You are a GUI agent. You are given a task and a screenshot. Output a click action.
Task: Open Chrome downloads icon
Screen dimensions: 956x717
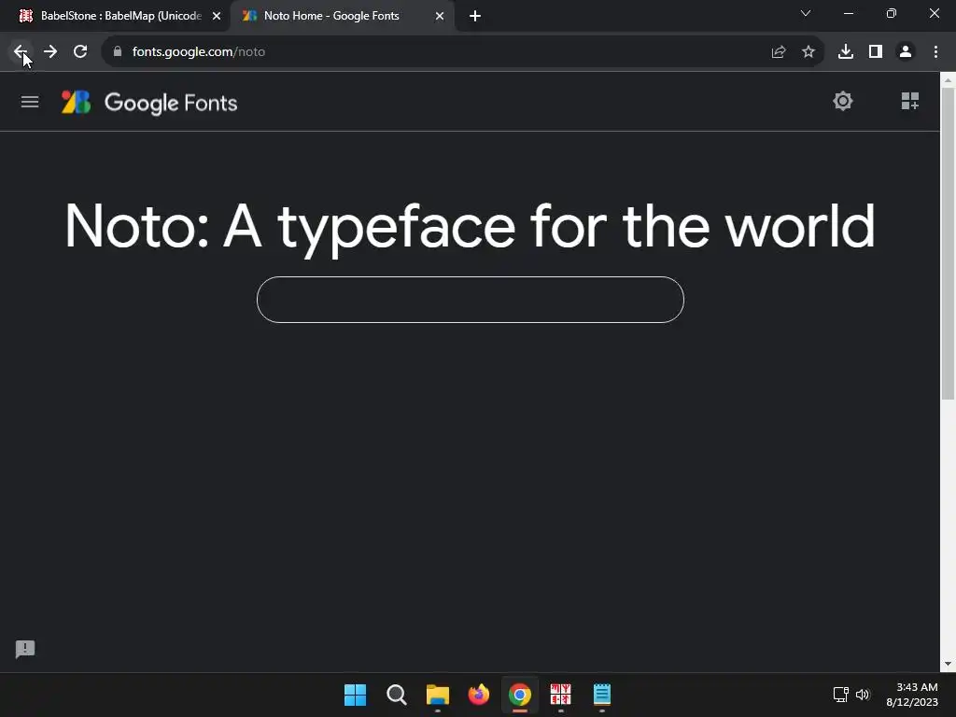tap(846, 52)
